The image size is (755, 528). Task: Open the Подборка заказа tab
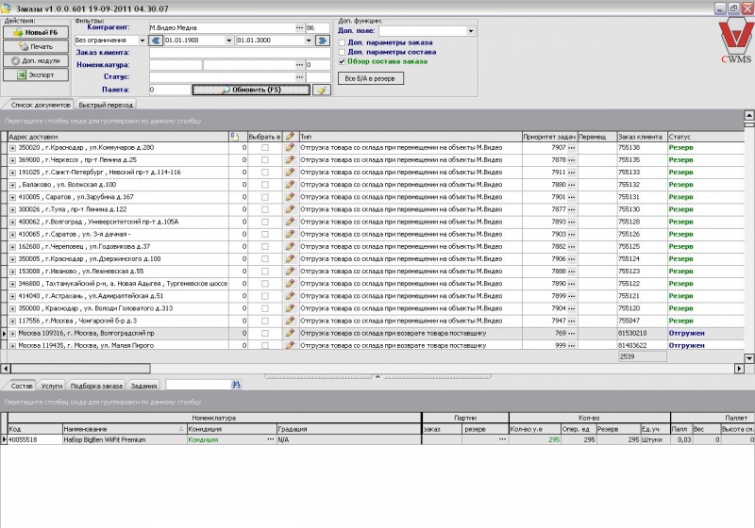[96, 385]
